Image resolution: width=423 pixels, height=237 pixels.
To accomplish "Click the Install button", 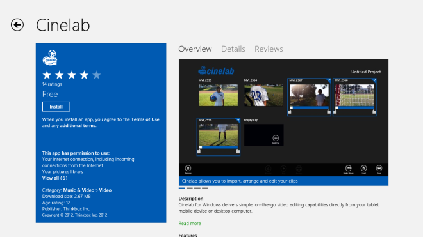I will (x=56, y=107).
